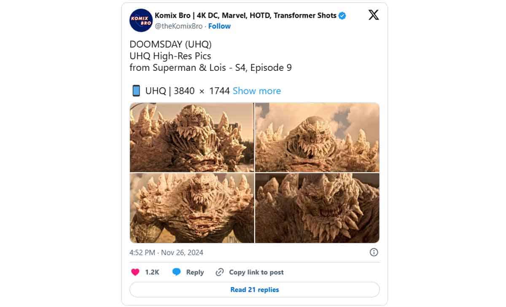Like the post with the heart icon

[x=135, y=272]
